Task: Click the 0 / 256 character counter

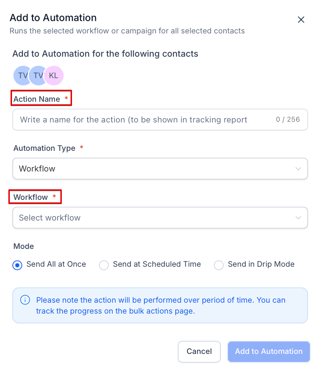Action: coord(288,120)
